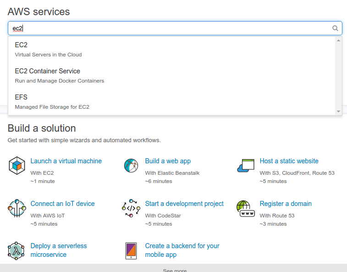Select EC2 Container Service suggestion
347x272 pixels.
(x=171, y=76)
